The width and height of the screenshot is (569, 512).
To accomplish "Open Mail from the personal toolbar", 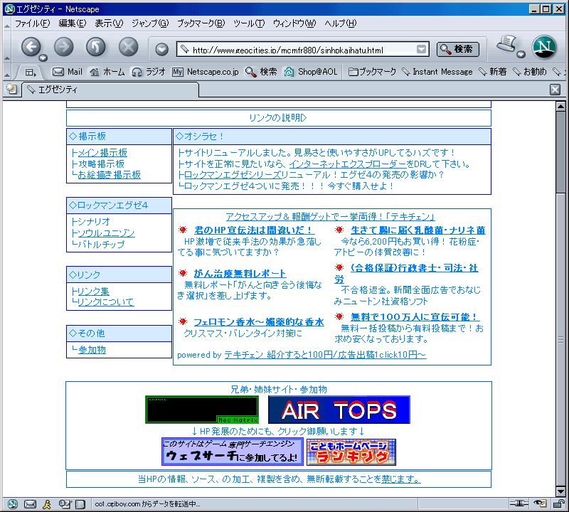I will click(x=68, y=72).
